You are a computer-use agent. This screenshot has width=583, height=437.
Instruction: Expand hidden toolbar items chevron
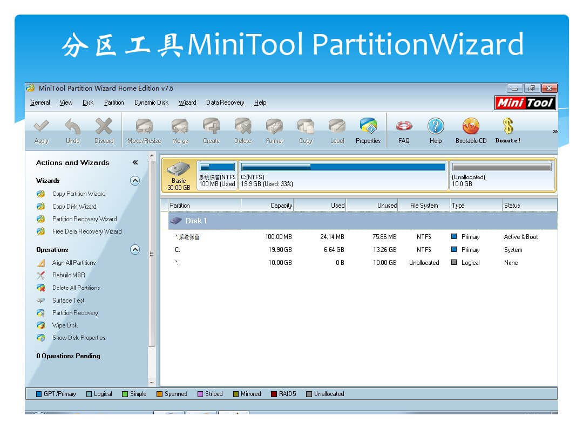(x=554, y=132)
